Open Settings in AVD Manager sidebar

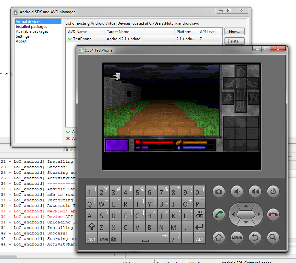pyautogui.click(x=23, y=36)
